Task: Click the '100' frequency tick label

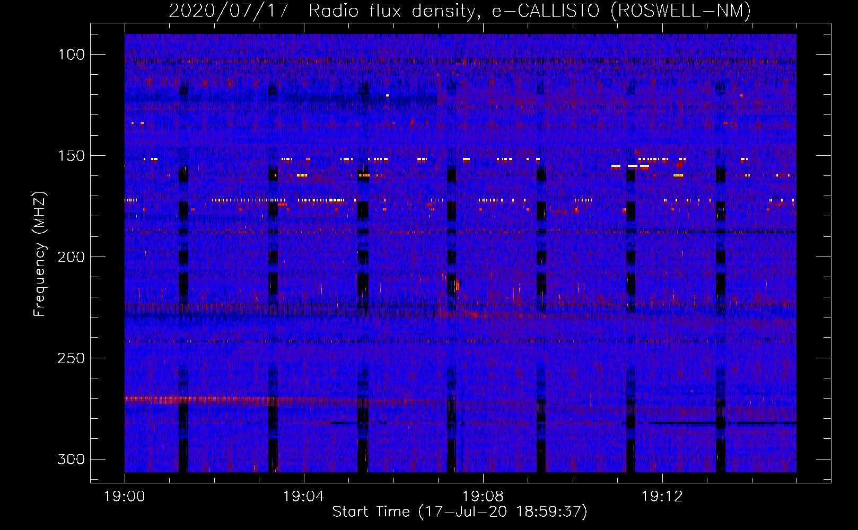Action: click(x=71, y=55)
